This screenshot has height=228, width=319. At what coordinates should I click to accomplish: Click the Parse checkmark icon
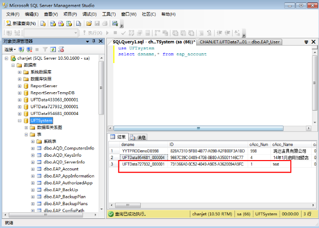tap(123, 33)
